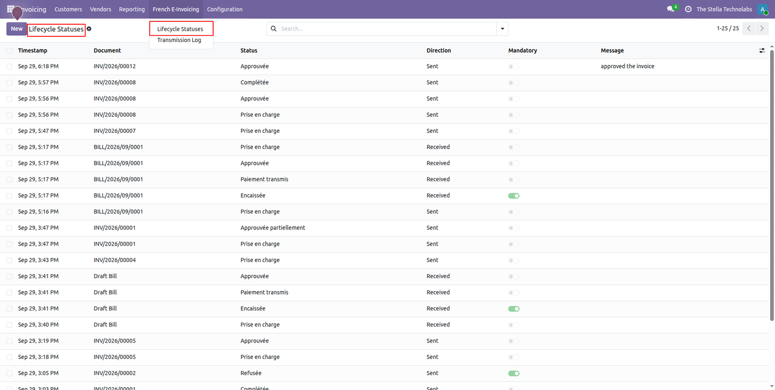The image size is (775, 390).
Task: Open the apps grid home menu
Action: 10,9
